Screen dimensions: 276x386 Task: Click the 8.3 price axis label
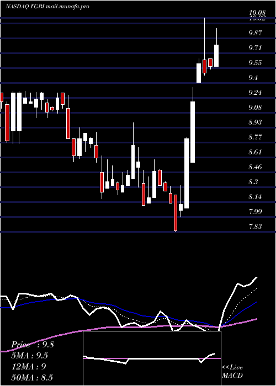pyautogui.click(x=253, y=181)
